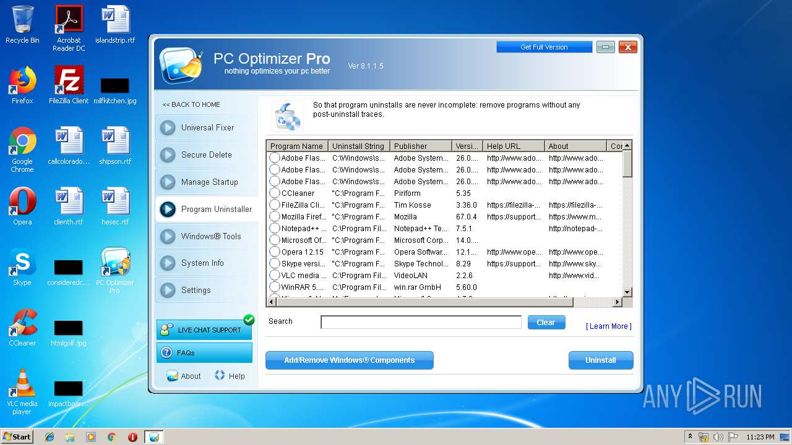The width and height of the screenshot is (792, 445).
Task: Select Program Uninstaller in sidebar
Action: point(207,210)
